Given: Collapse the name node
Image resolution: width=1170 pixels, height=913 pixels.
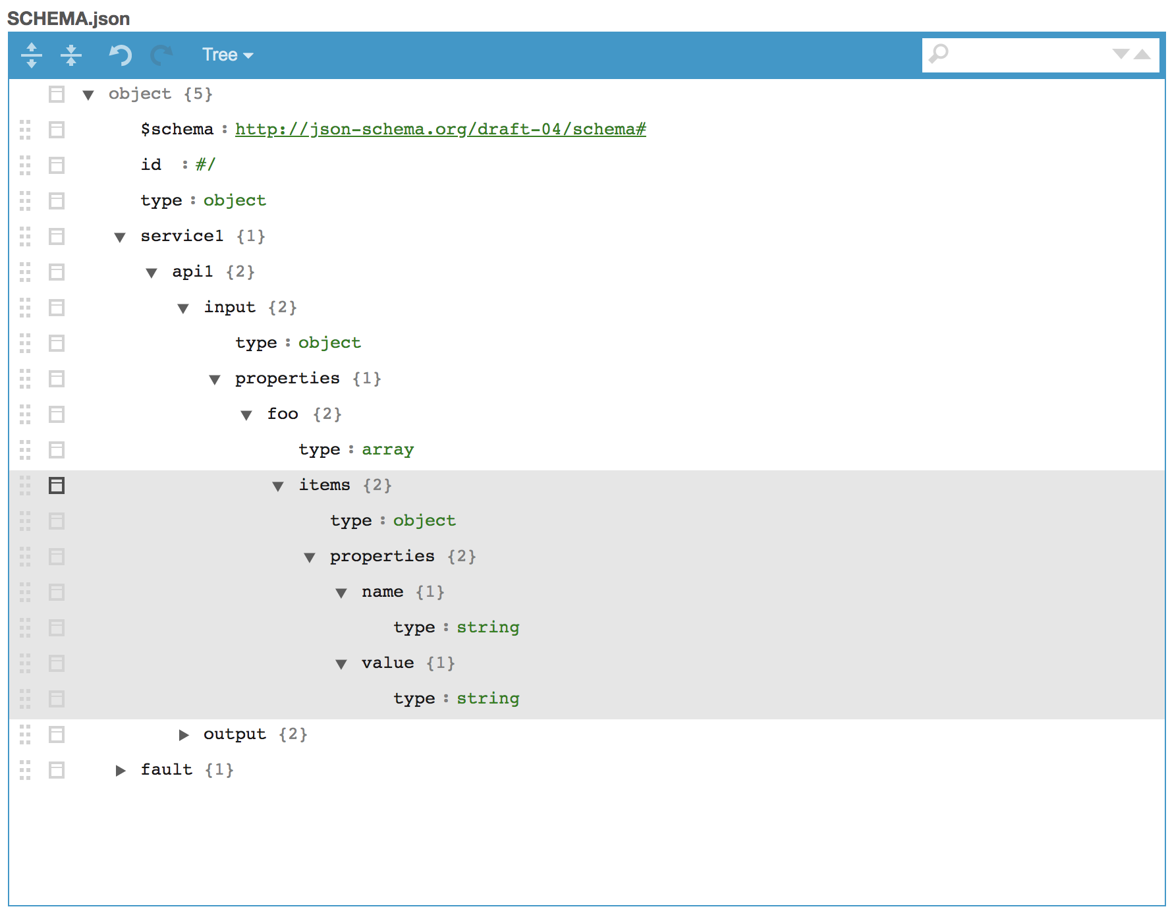Looking at the screenshot, I should pyautogui.click(x=341, y=593).
